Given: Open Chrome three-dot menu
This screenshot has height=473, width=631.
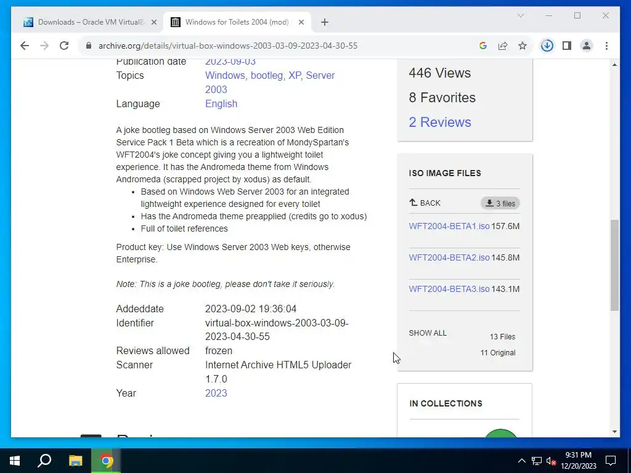Looking at the screenshot, I should (x=606, y=46).
